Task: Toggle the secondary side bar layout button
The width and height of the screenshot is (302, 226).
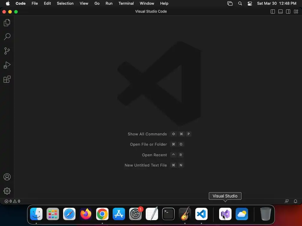Action: click(288, 11)
